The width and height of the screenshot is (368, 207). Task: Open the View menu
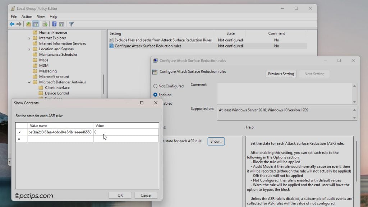(x=41, y=16)
